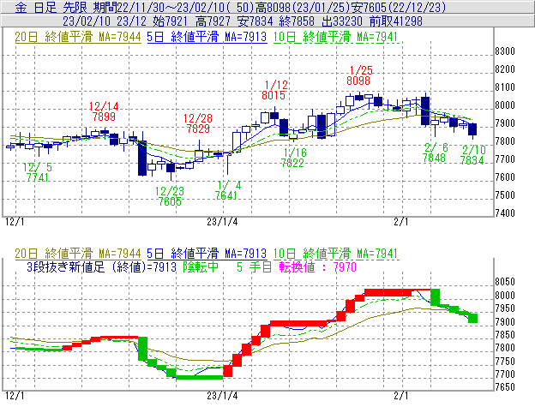Click the 12/14 7899 high price label

pos(104,111)
